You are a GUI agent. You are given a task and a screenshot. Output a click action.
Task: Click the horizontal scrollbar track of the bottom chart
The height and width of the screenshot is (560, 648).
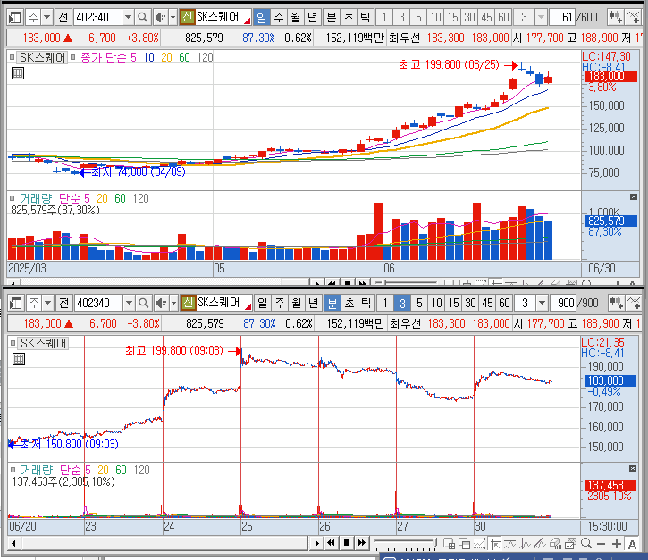[164, 543]
